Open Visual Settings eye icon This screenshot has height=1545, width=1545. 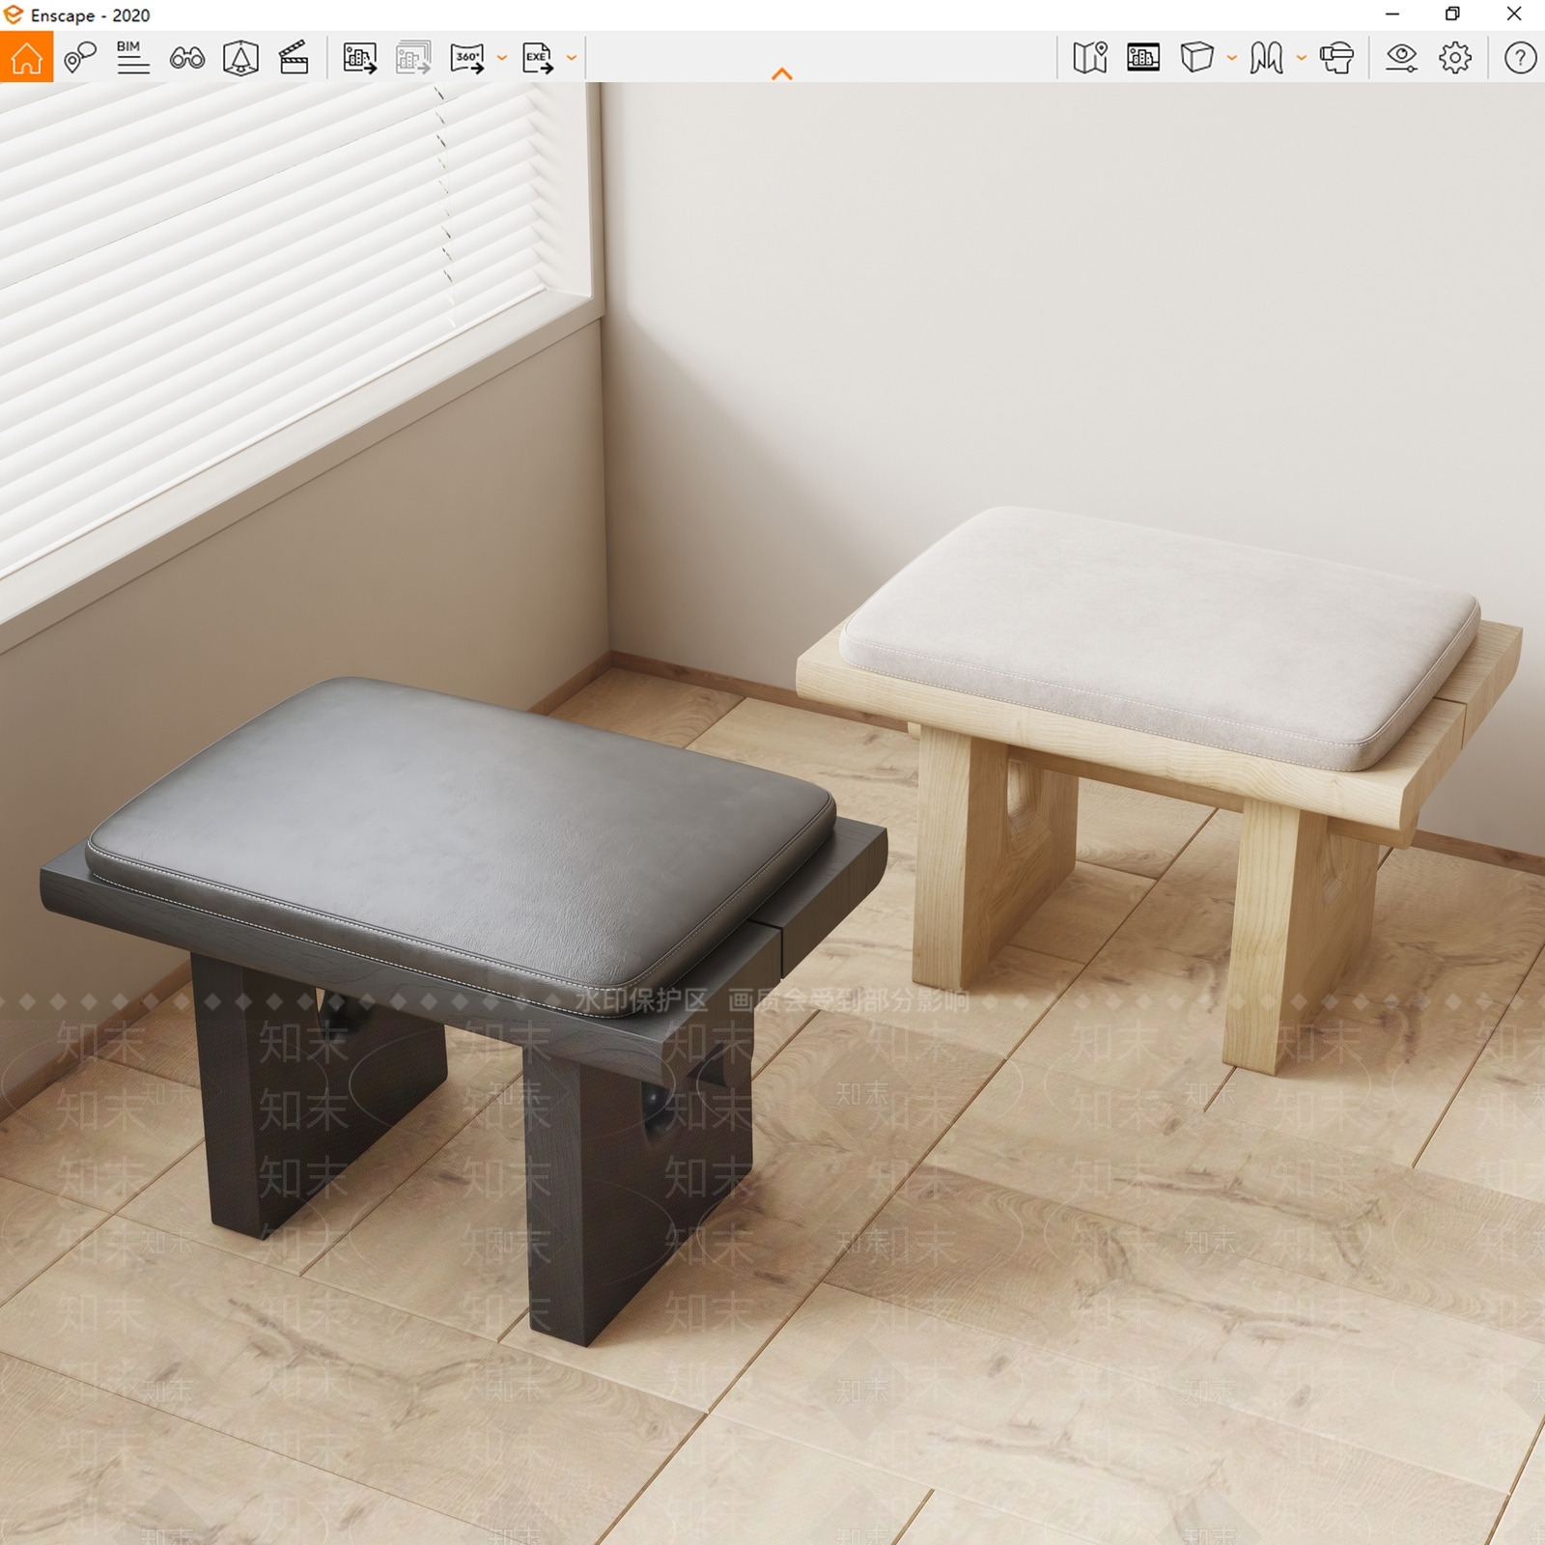tap(1401, 58)
